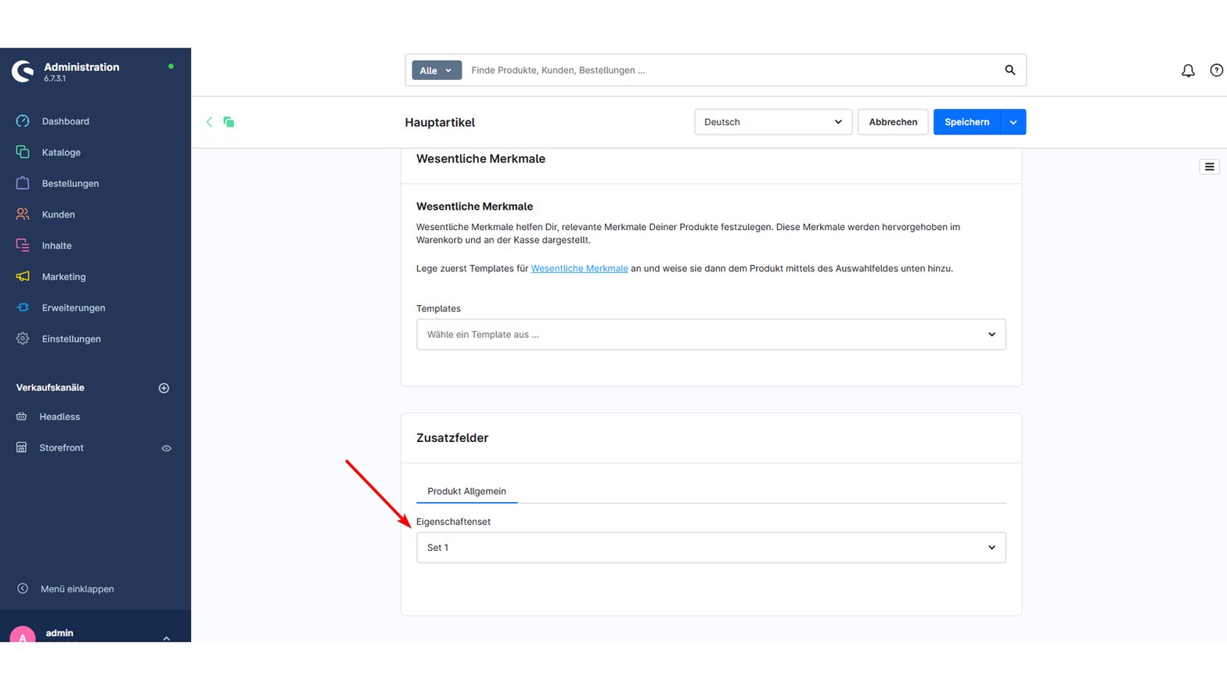Screen dimensions: 1227x690
Task: Open the Alle search filter dropdown
Action: pyautogui.click(x=437, y=70)
